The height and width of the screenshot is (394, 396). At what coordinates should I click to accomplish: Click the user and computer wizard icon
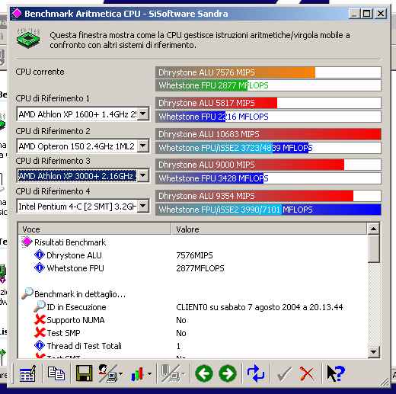pyautogui.click(x=107, y=373)
